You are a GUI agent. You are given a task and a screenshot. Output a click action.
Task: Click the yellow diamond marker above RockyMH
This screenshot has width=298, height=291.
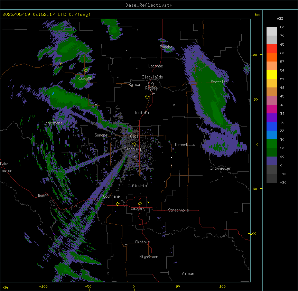[x=86, y=70]
